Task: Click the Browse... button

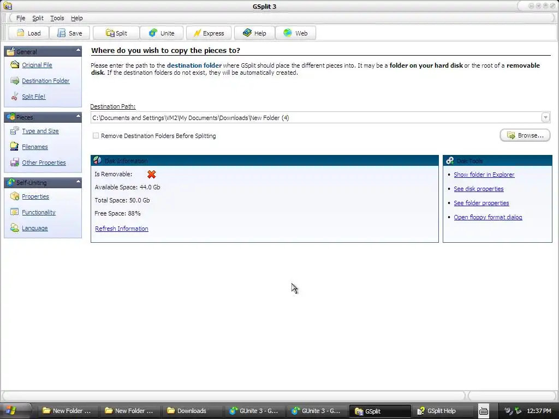Action: tap(525, 135)
